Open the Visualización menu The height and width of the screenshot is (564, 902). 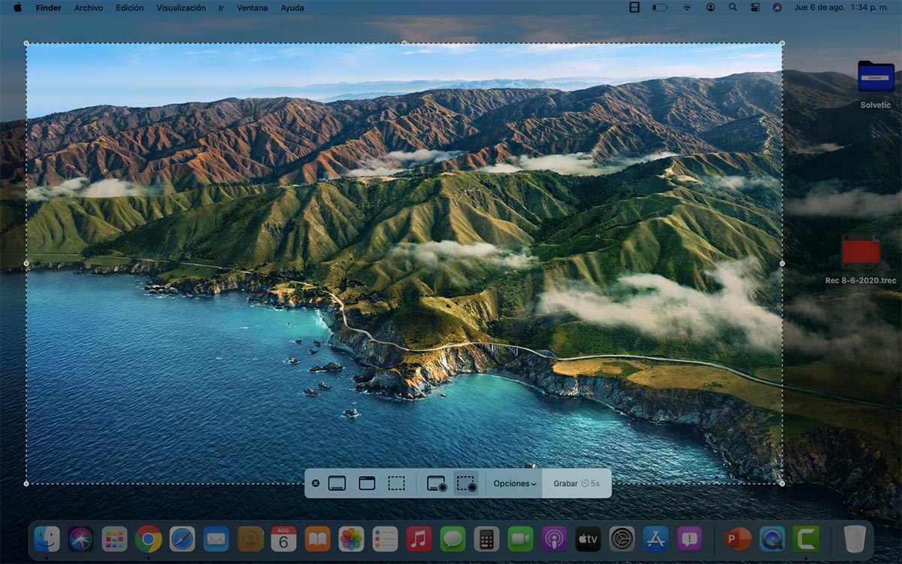tap(180, 8)
